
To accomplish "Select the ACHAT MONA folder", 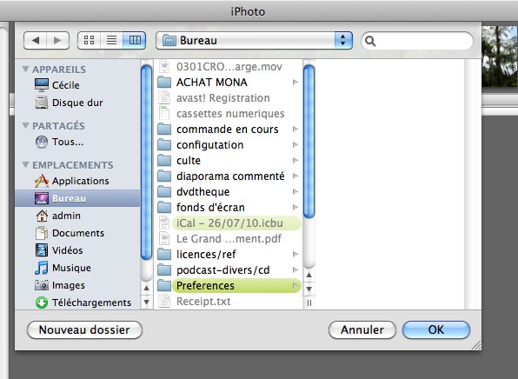I will point(229,82).
